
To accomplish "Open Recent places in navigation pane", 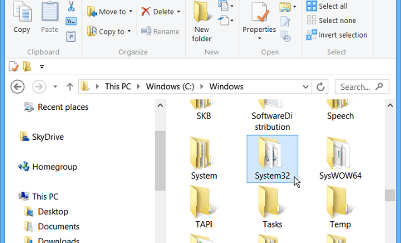I will pyautogui.click(x=56, y=107).
